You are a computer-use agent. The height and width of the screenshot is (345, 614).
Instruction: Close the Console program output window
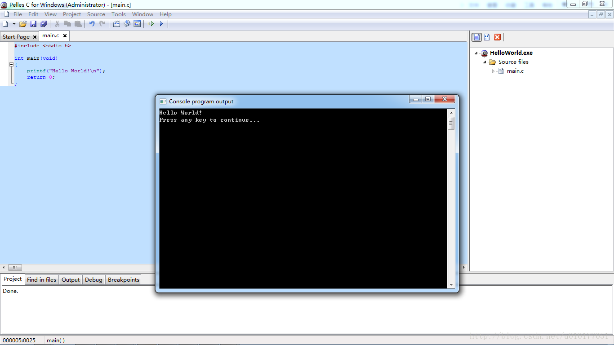click(445, 99)
